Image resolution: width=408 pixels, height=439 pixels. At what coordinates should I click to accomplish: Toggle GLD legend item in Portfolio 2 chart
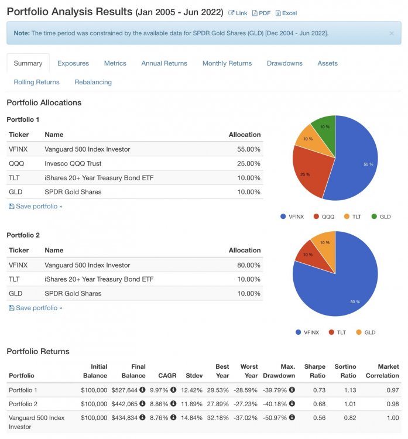pos(366,332)
